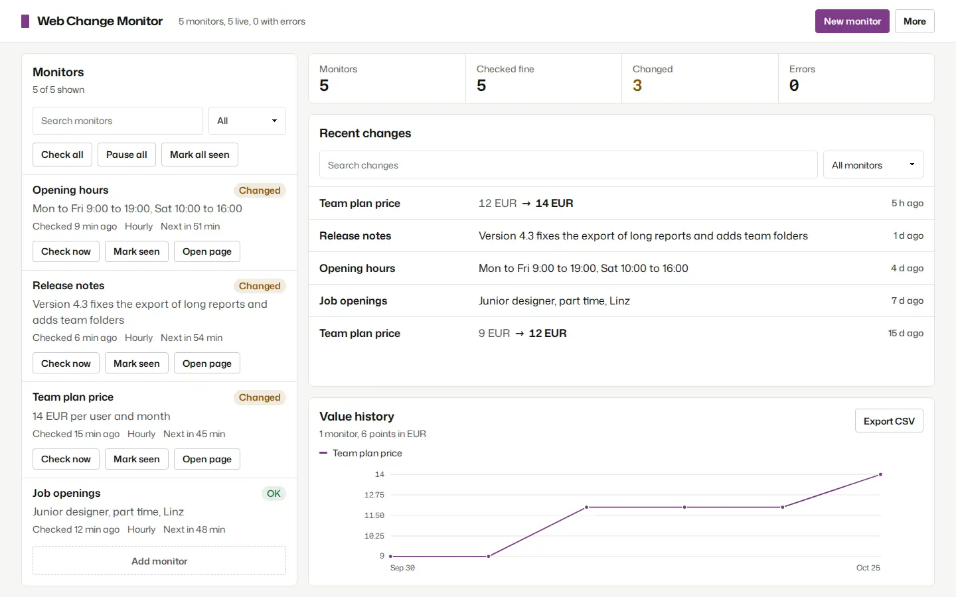Open the 12 EUR to 14 EUR change row
Screen dimensions: 956x597
(621, 203)
